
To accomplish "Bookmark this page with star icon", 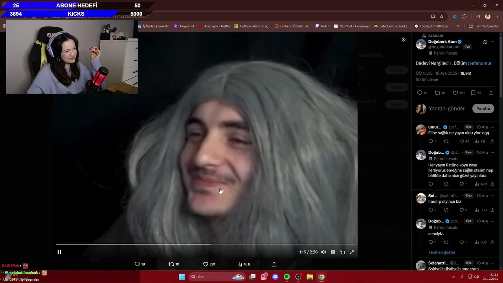I will click(442, 17).
